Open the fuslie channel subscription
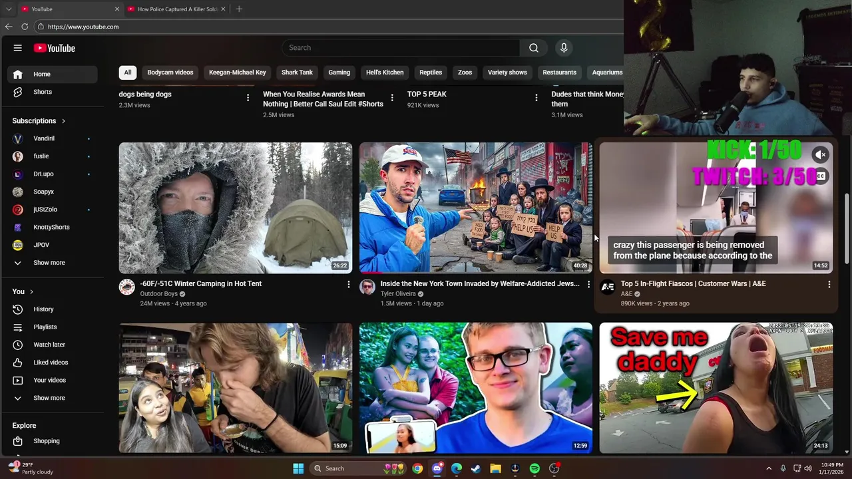The image size is (852, 479). coord(53,156)
